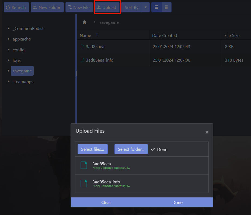Expand the _CommonRedist folder arrow
The height and width of the screenshot is (215, 251).
9,28
